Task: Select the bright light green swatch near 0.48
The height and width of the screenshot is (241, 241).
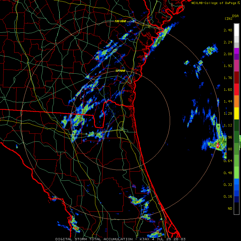Action: pyautogui.click(x=236, y=173)
